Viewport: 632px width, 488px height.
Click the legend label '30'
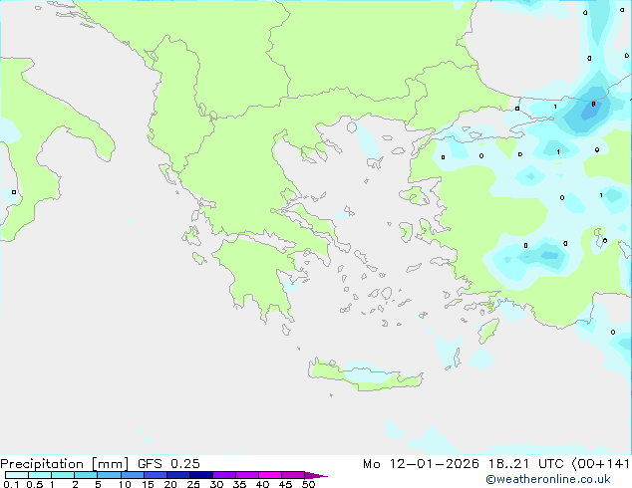[x=216, y=484]
